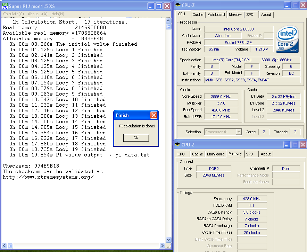This screenshot has width=307, height=252.
Task: Close the top CPU-Z window
Action: (303, 5)
